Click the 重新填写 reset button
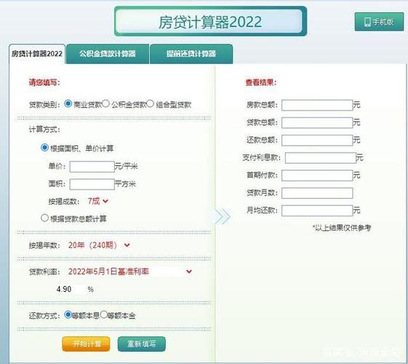 pos(142,344)
